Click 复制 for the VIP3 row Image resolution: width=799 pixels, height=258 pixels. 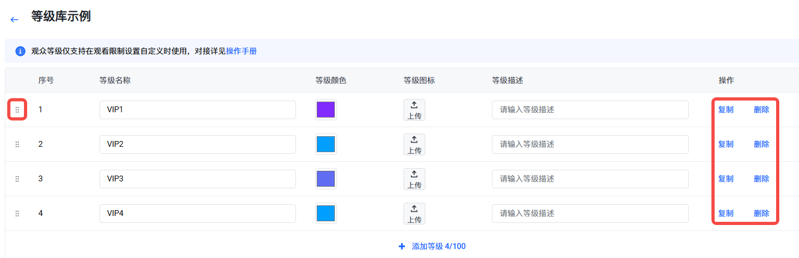pyautogui.click(x=726, y=179)
